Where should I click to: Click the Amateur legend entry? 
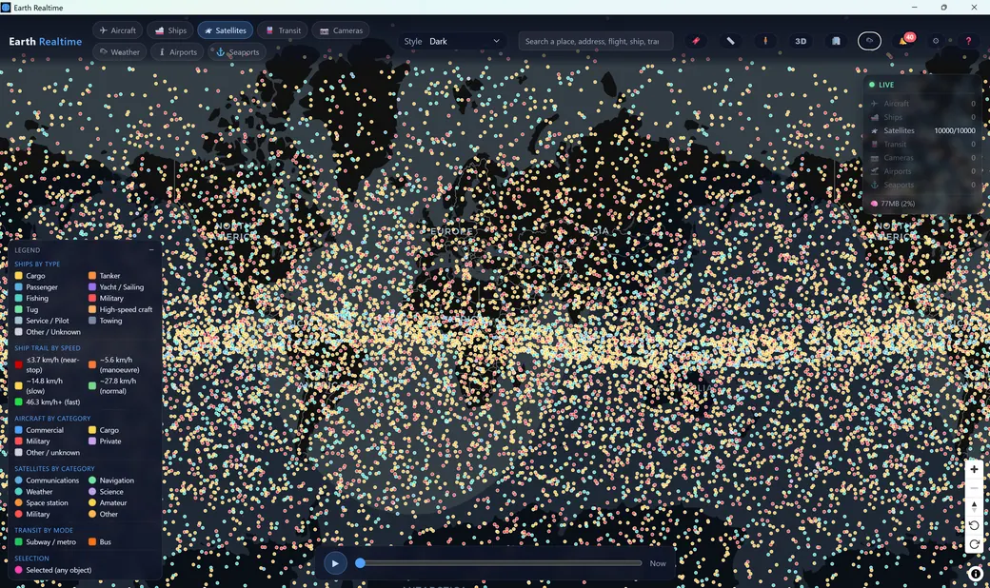point(108,502)
